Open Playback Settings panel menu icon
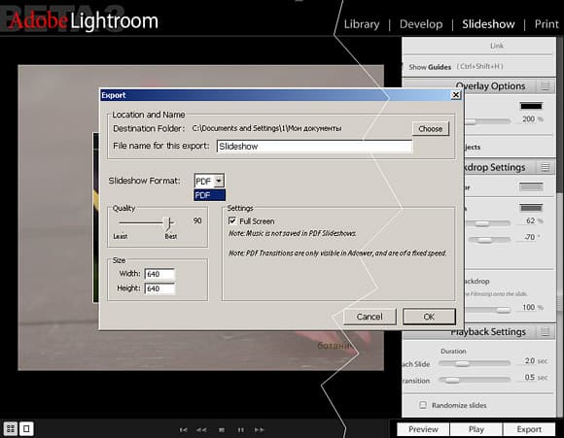 [x=546, y=331]
